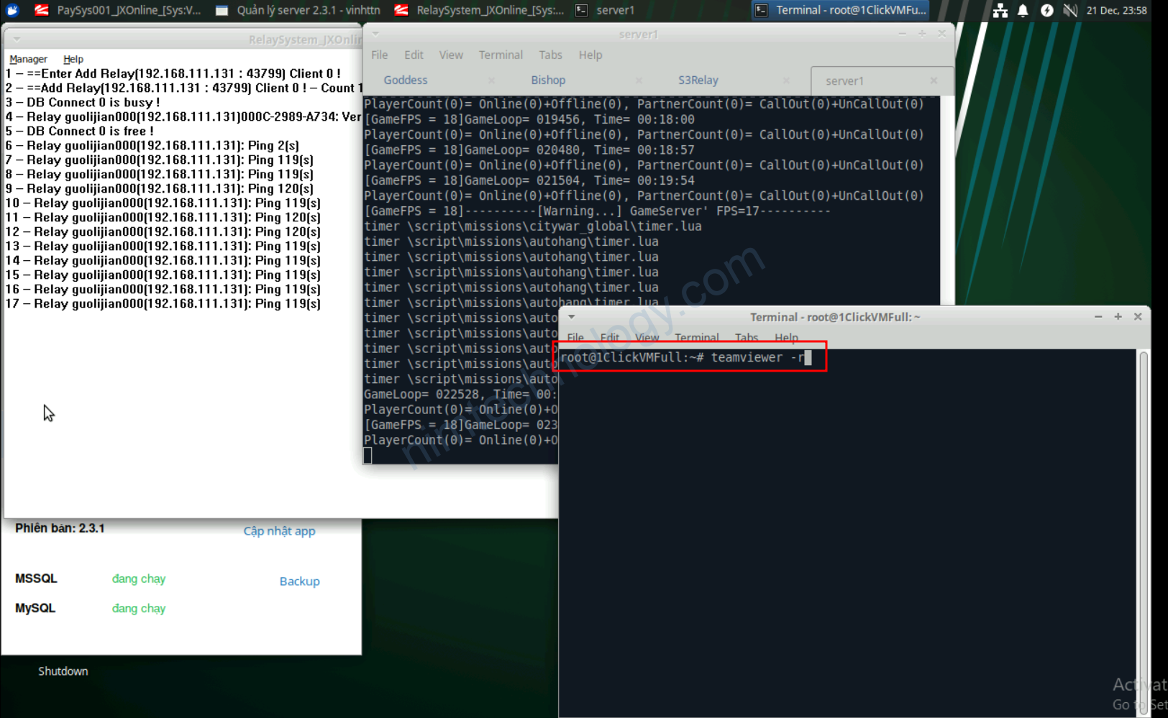The image size is (1168, 718).
Task: Open network connections from system tray
Action: pos(1000,10)
